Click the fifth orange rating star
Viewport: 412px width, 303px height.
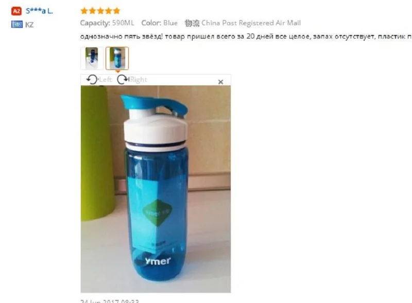point(117,11)
